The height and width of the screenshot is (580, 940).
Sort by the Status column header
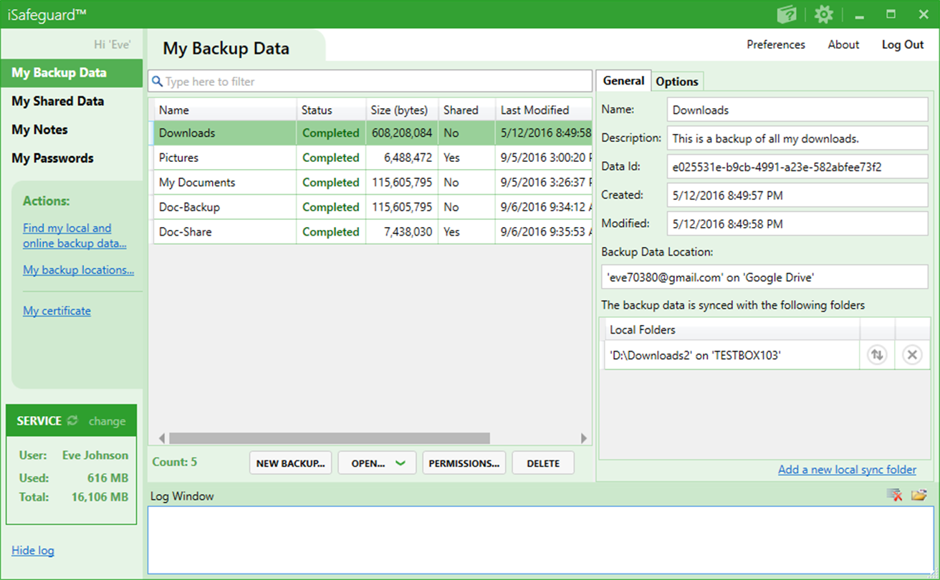[331, 110]
